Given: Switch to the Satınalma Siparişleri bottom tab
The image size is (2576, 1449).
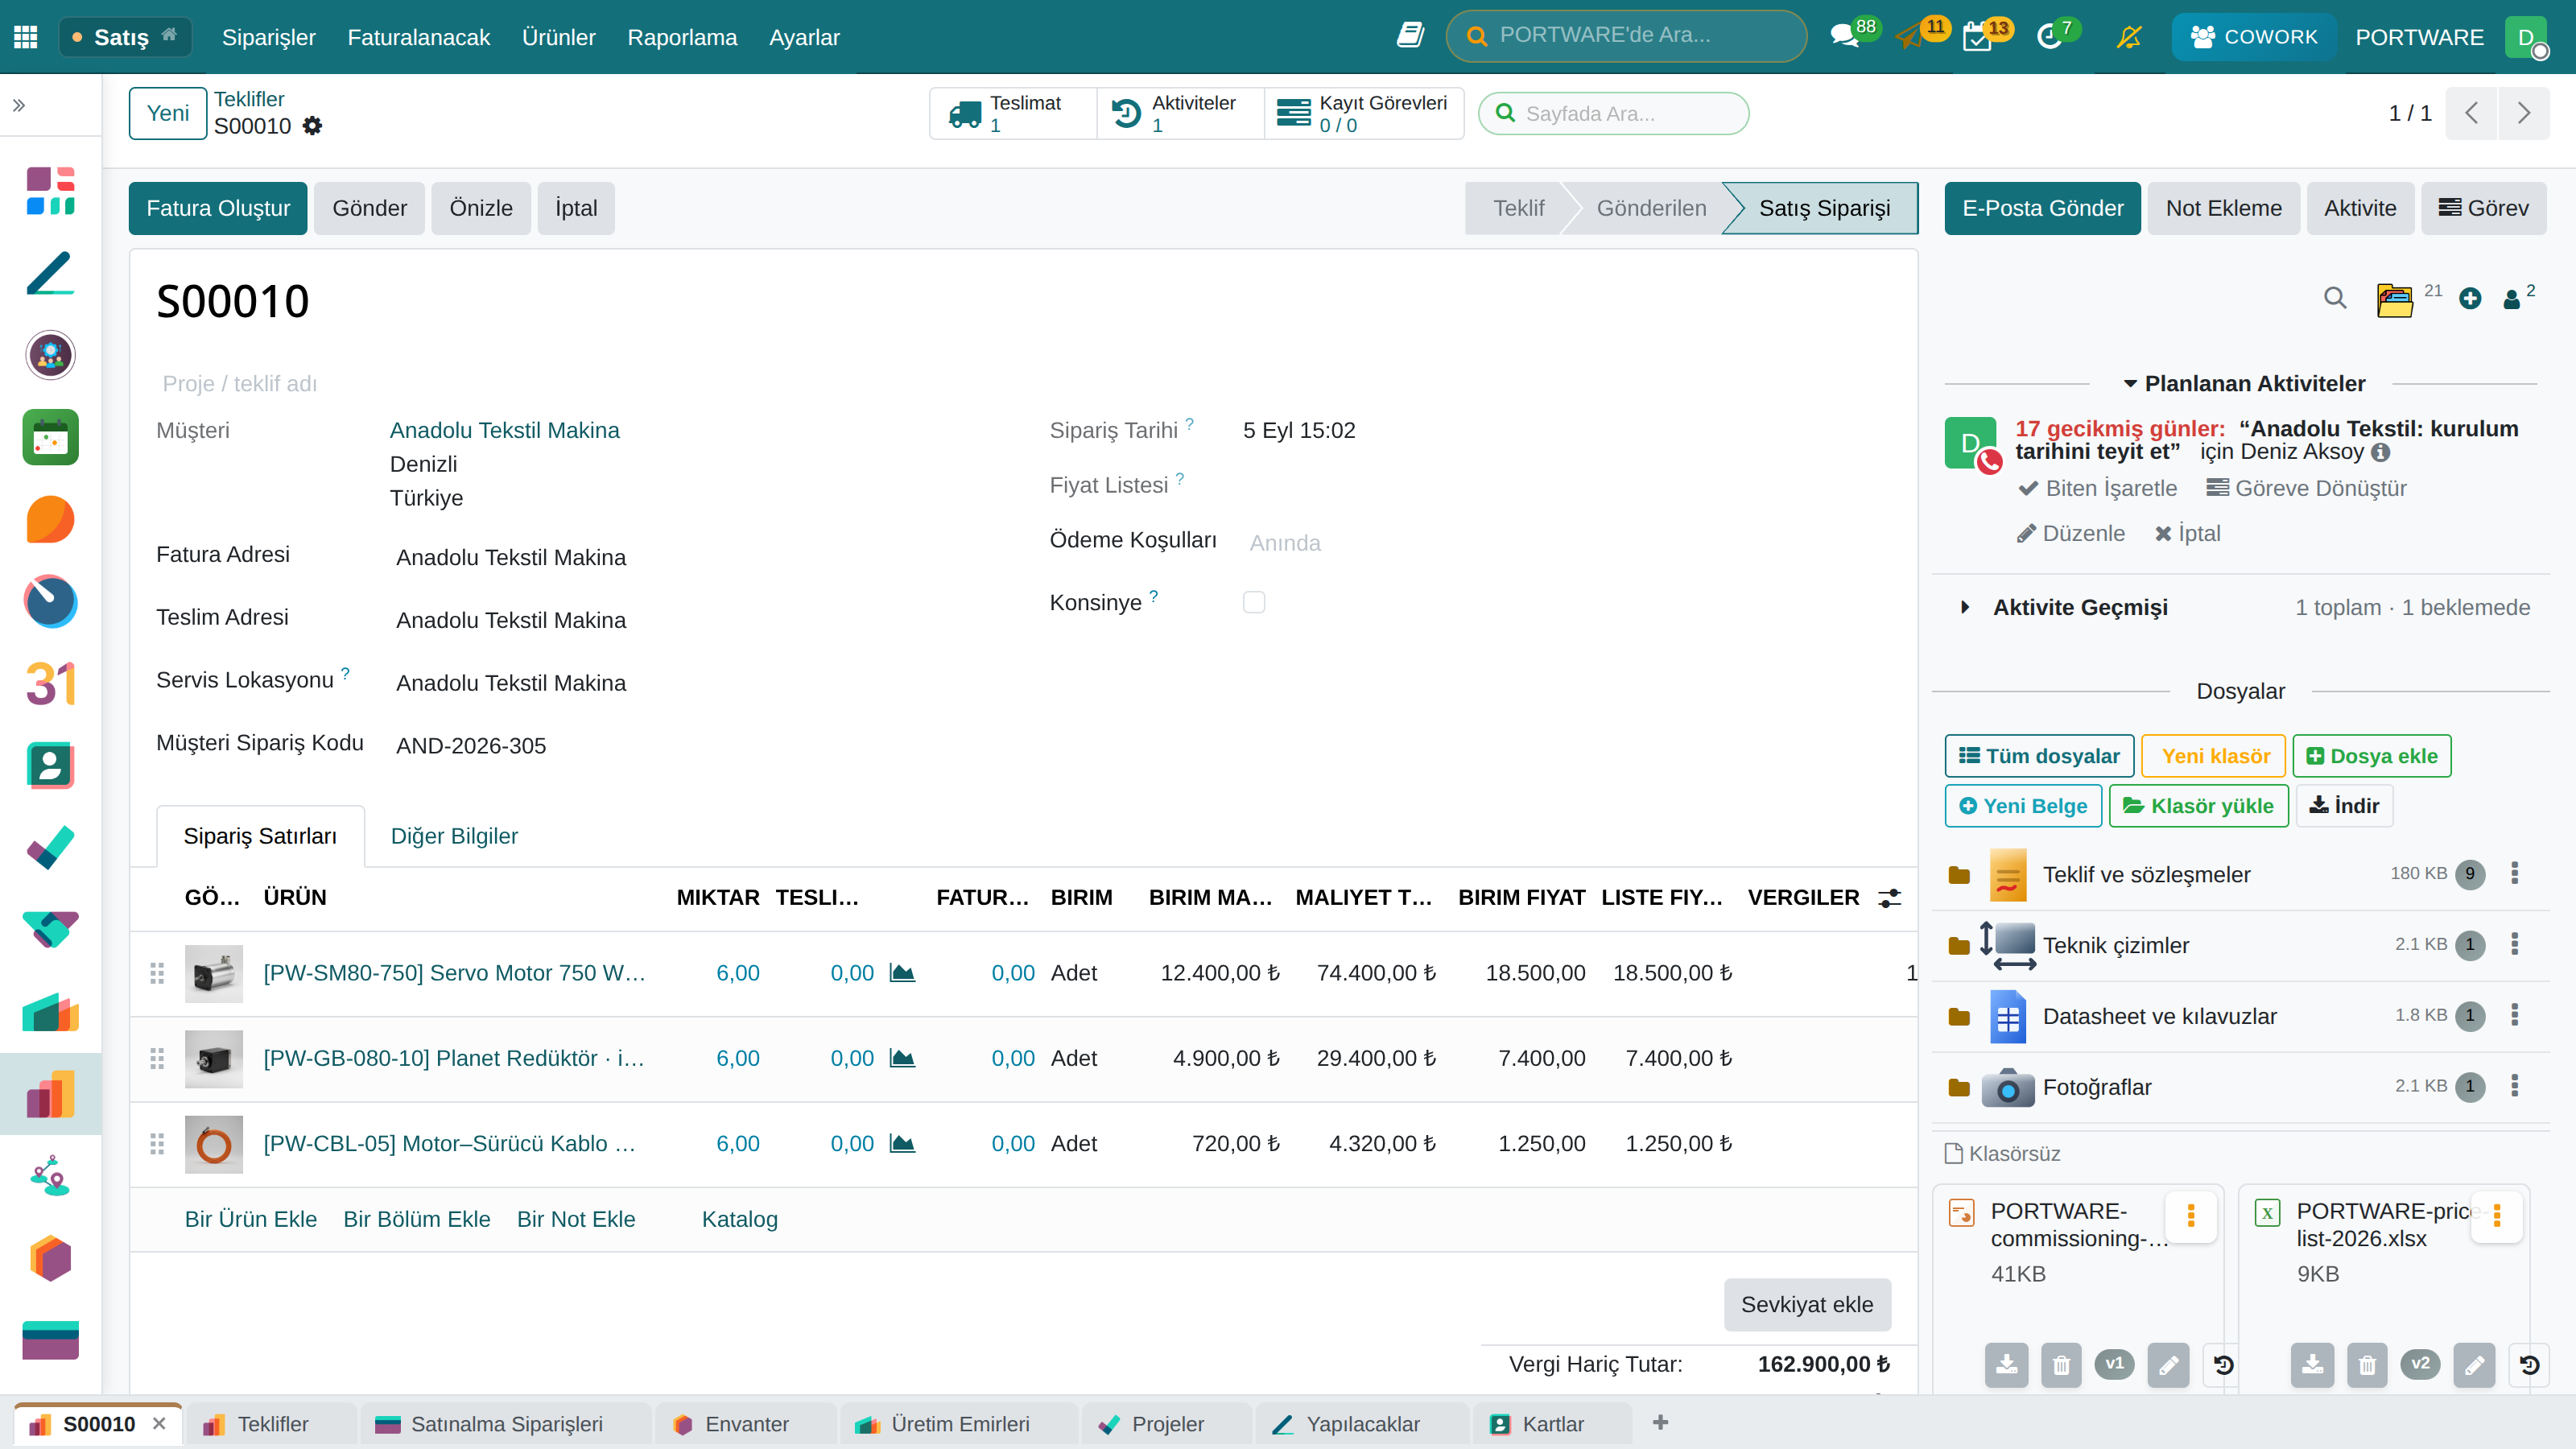Looking at the screenshot, I should point(507,1425).
